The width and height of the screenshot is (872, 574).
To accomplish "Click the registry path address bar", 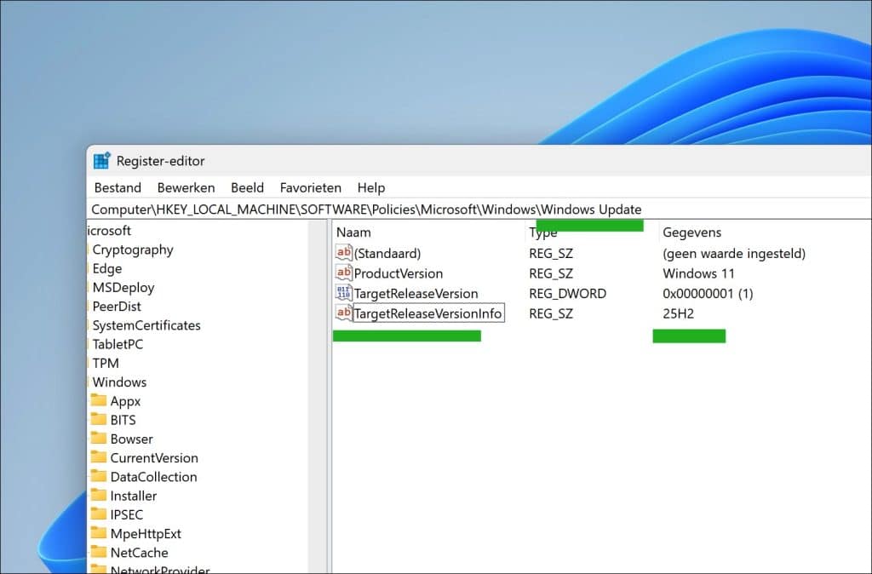I will click(x=479, y=210).
